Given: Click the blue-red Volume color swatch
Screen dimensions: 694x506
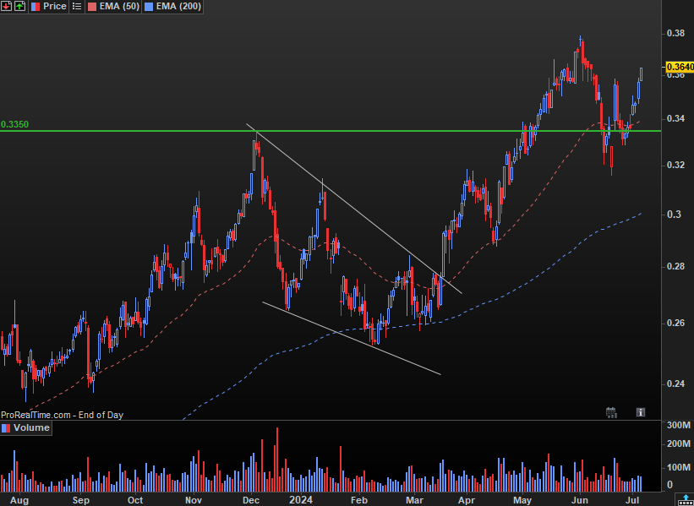Looking at the screenshot, I should pos(6,427).
